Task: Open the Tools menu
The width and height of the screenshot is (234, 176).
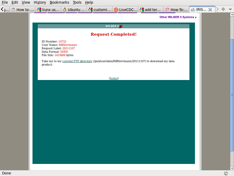Action: point(77,2)
